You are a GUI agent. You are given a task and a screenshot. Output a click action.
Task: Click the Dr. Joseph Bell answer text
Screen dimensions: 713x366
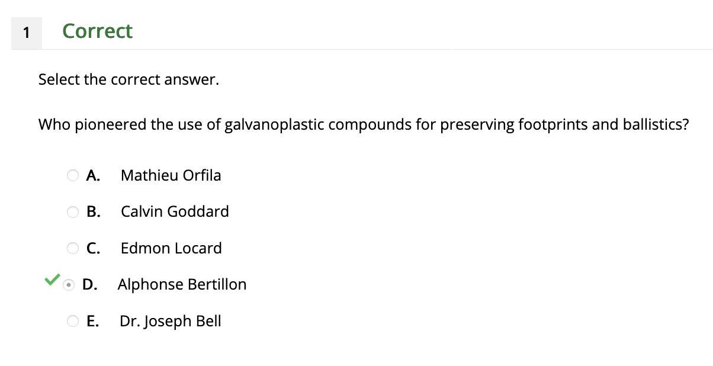click(171, 321)
